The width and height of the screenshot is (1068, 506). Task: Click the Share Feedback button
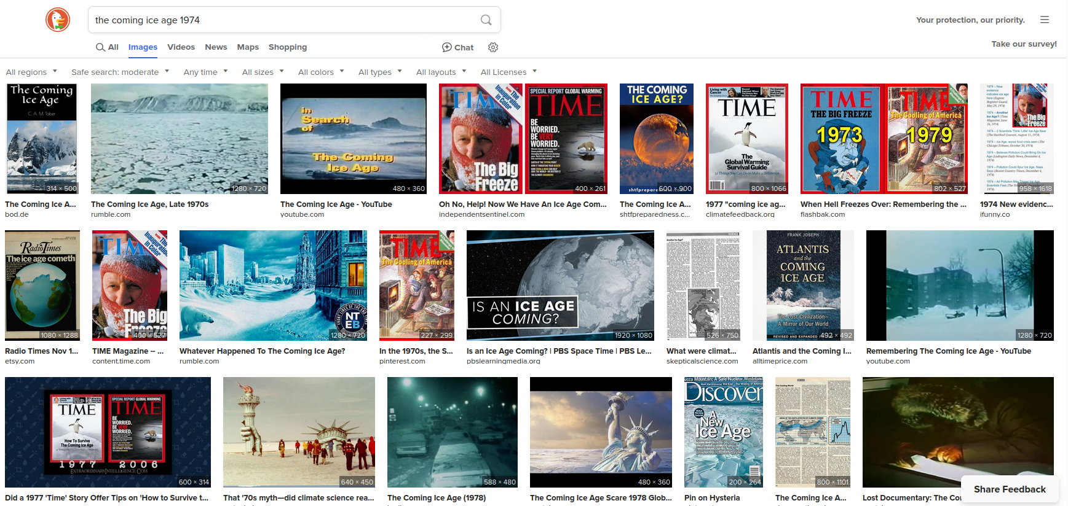[1010, 489]
